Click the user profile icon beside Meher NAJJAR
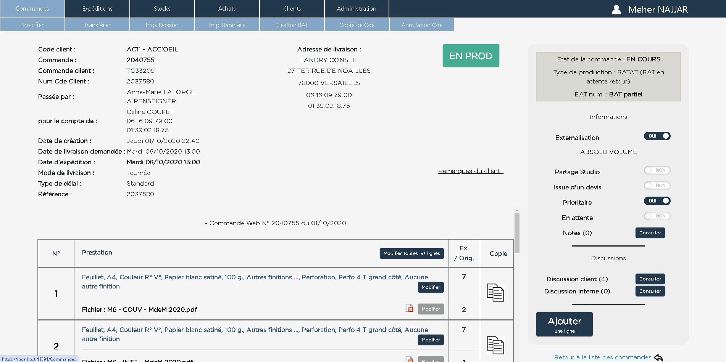This screenshot has width=726, height=362. pos(617,9)
